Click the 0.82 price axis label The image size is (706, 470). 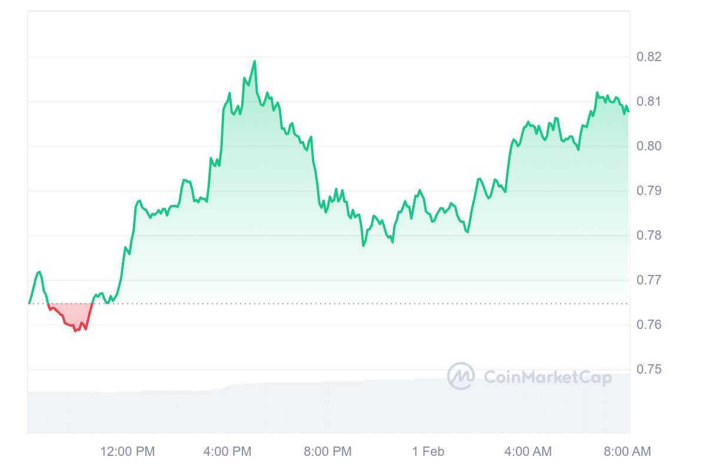pos(649,57)
